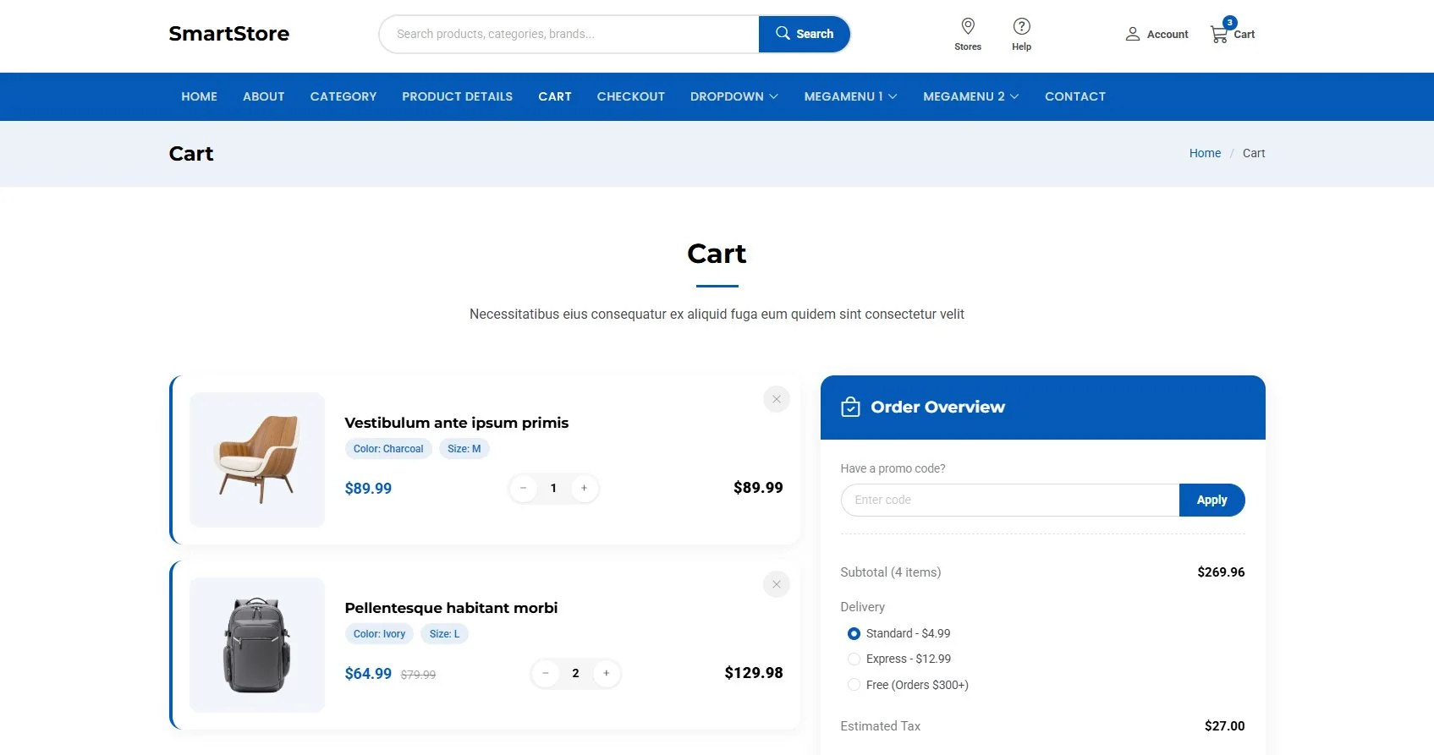
Task: Remove Vestibulum ante ipsum primis from cart
Action: pyautogui.click(x=777, y=399)
